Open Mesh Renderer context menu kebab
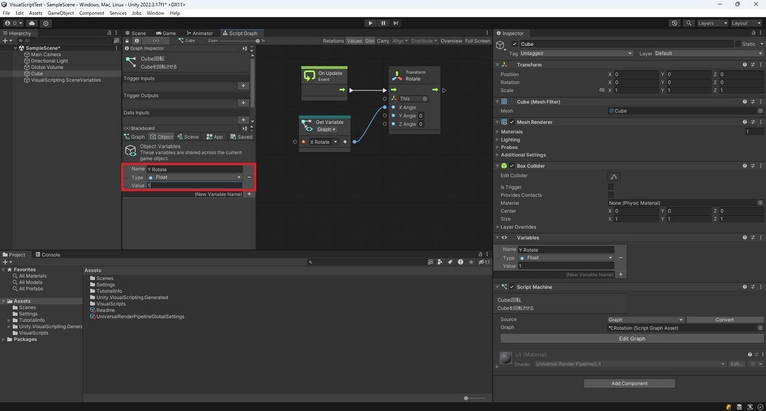 [760, 122]
